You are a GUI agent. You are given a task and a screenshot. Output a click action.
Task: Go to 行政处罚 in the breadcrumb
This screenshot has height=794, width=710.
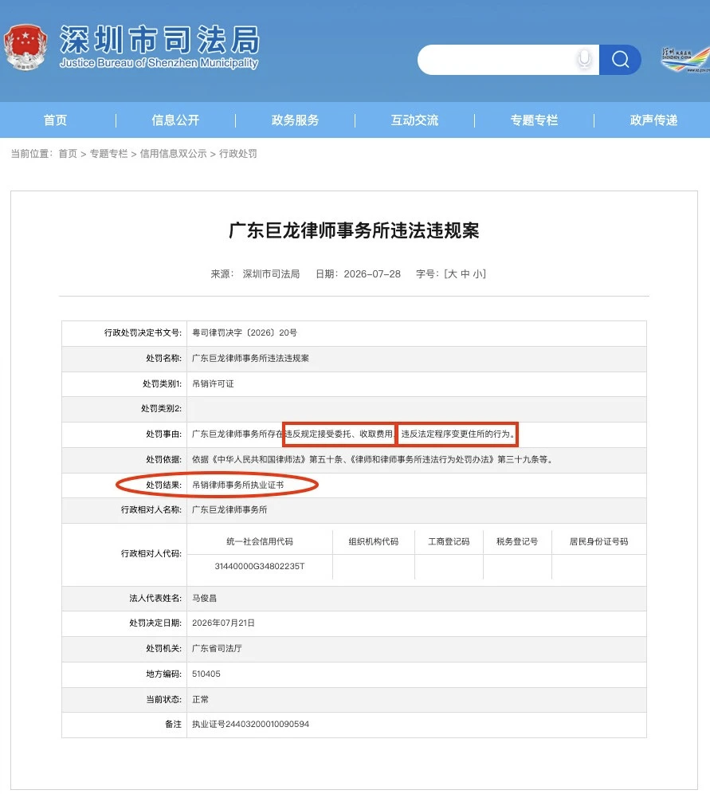click(x=237, y=153)
